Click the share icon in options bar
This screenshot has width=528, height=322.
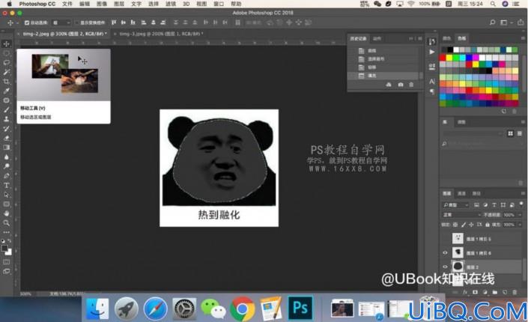pyautogui.click(x=521, y=22)
